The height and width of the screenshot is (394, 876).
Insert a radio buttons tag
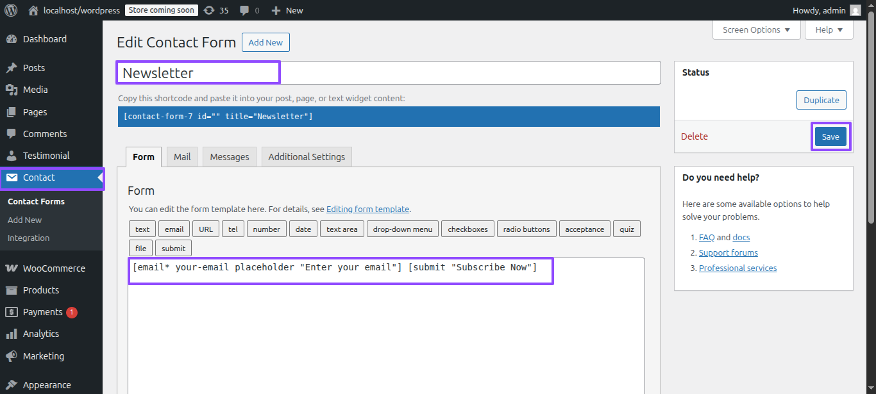(526, 229)
